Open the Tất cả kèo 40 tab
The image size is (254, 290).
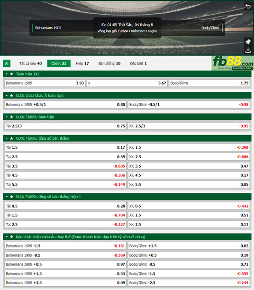pyautogui.click(x=30, y=63)
